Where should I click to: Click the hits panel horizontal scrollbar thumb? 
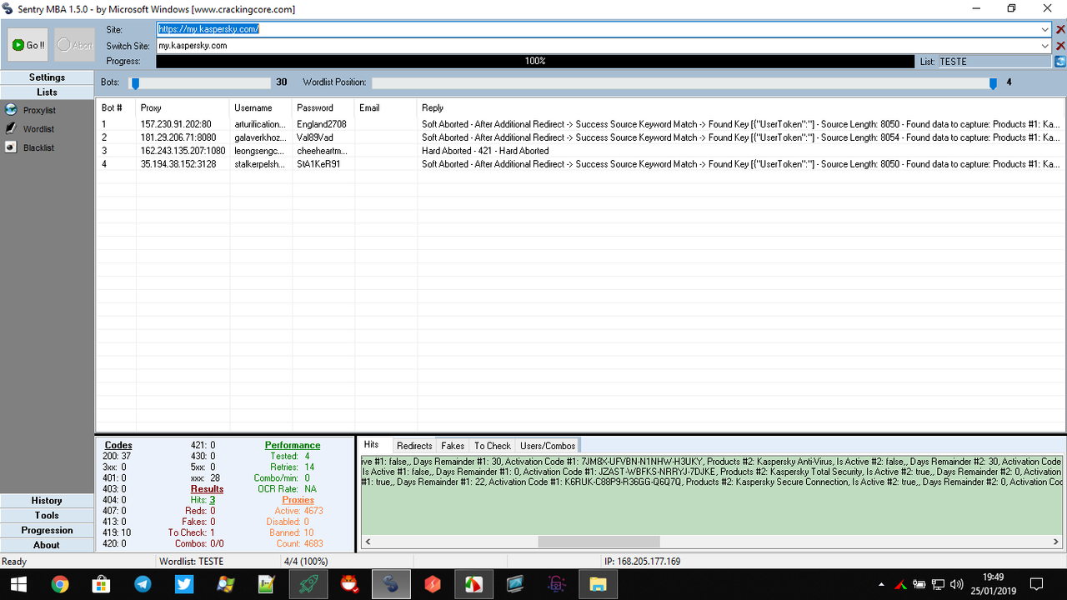(x=599, y=542)
